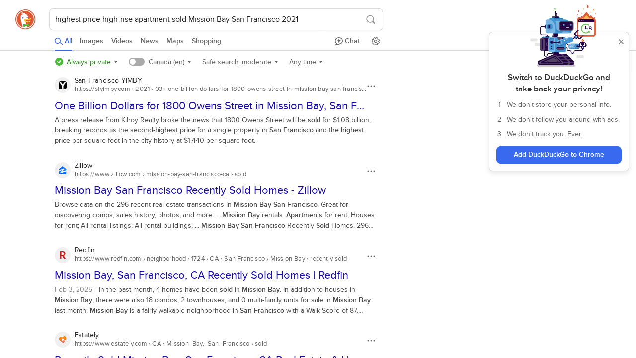The height and width of the screenshot is (358, 636).
Task: Click "We don't follow you around with ads." text
Action: [x=563, y=119]
